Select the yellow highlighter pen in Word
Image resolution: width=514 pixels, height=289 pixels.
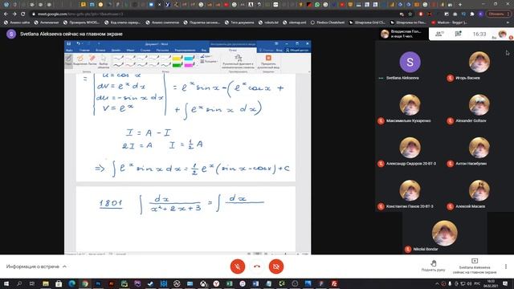point(177,59)
